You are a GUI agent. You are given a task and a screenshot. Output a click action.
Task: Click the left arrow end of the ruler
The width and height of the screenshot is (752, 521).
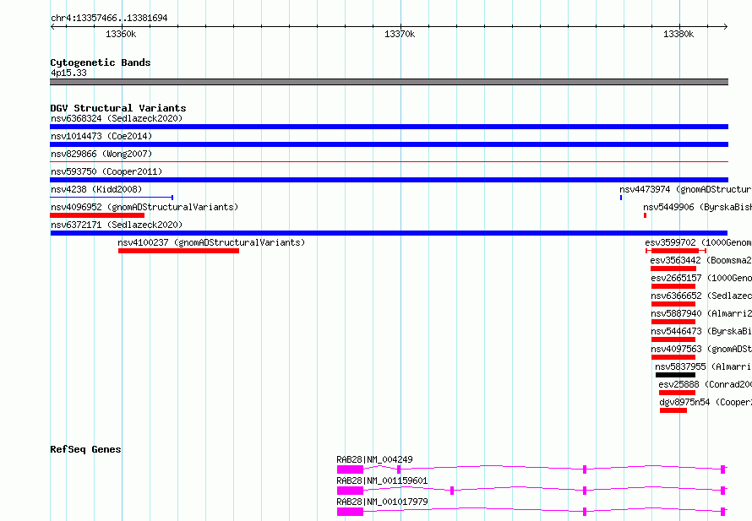52,27
